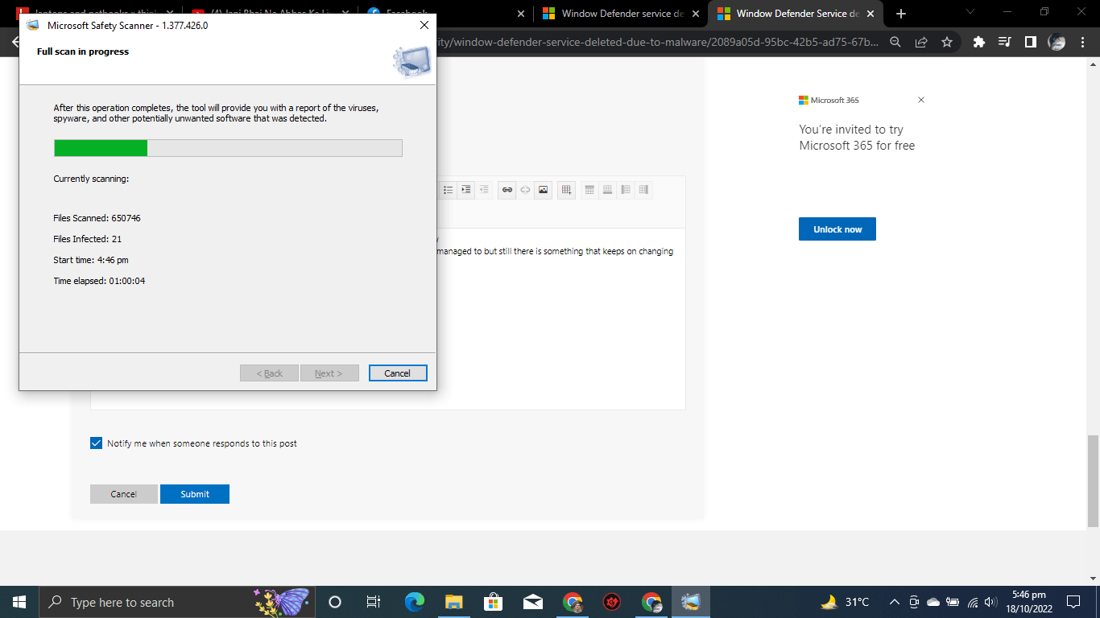Image resolution: width=1100 pixels, height=618 pixels.
Task: Submit the forum reply
Action: click(195, 494)
